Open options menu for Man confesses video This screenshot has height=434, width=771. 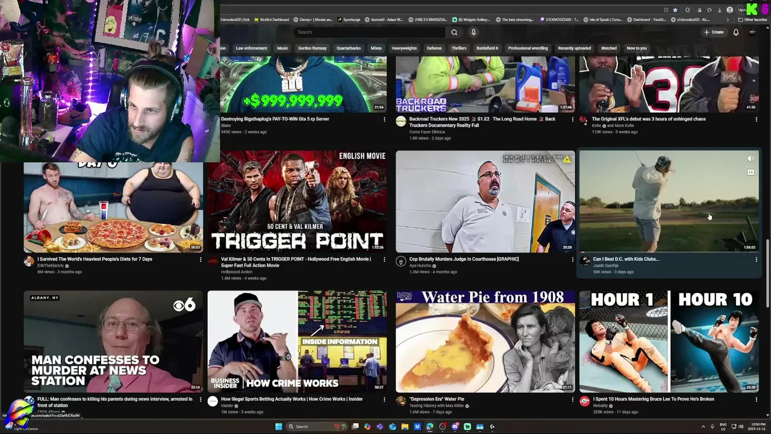coord(201,400)
